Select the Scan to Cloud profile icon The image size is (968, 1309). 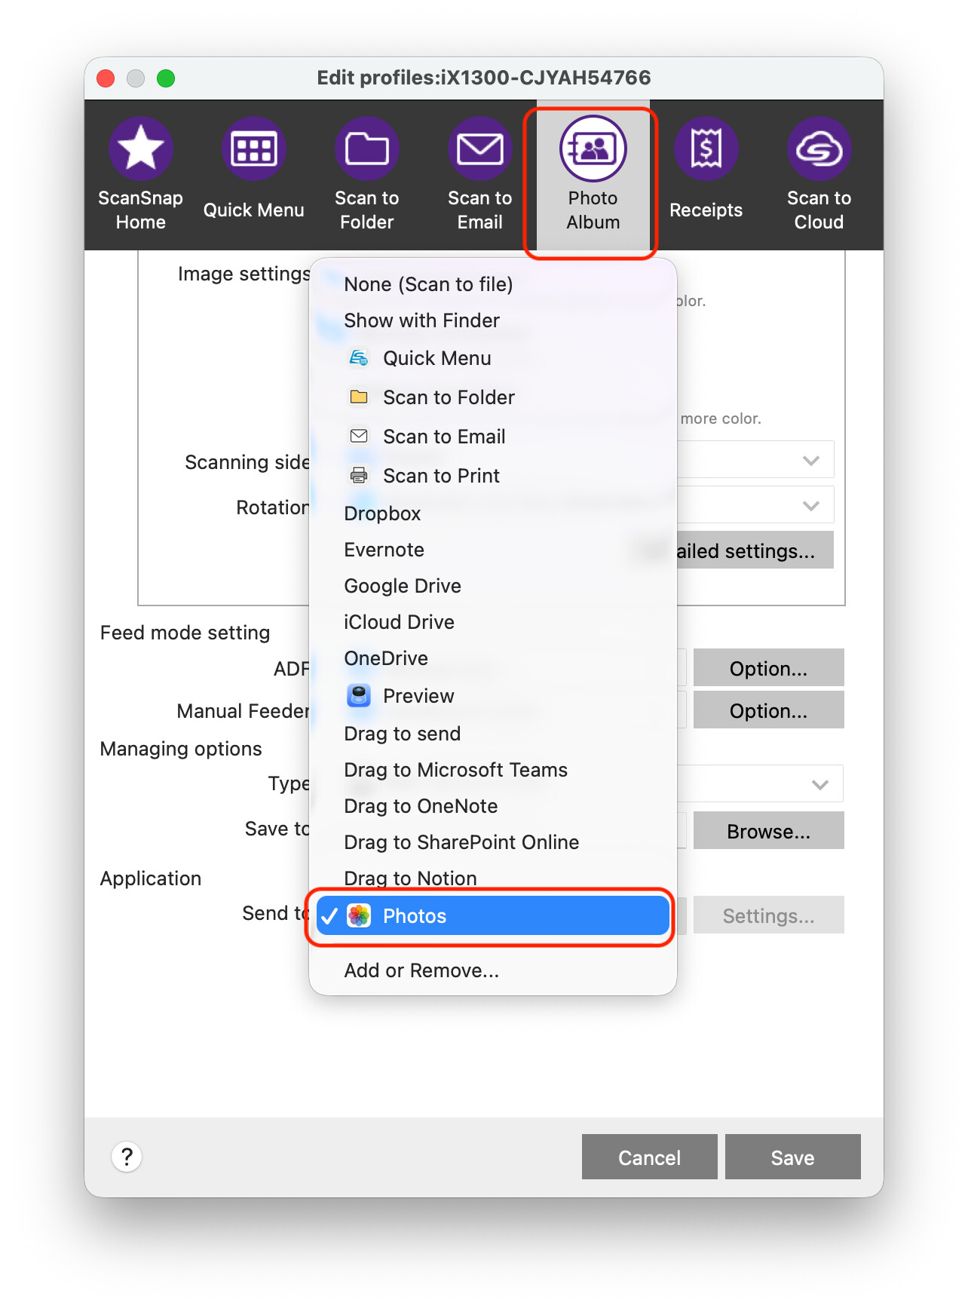pyautogui.click(x=819, y=149)
